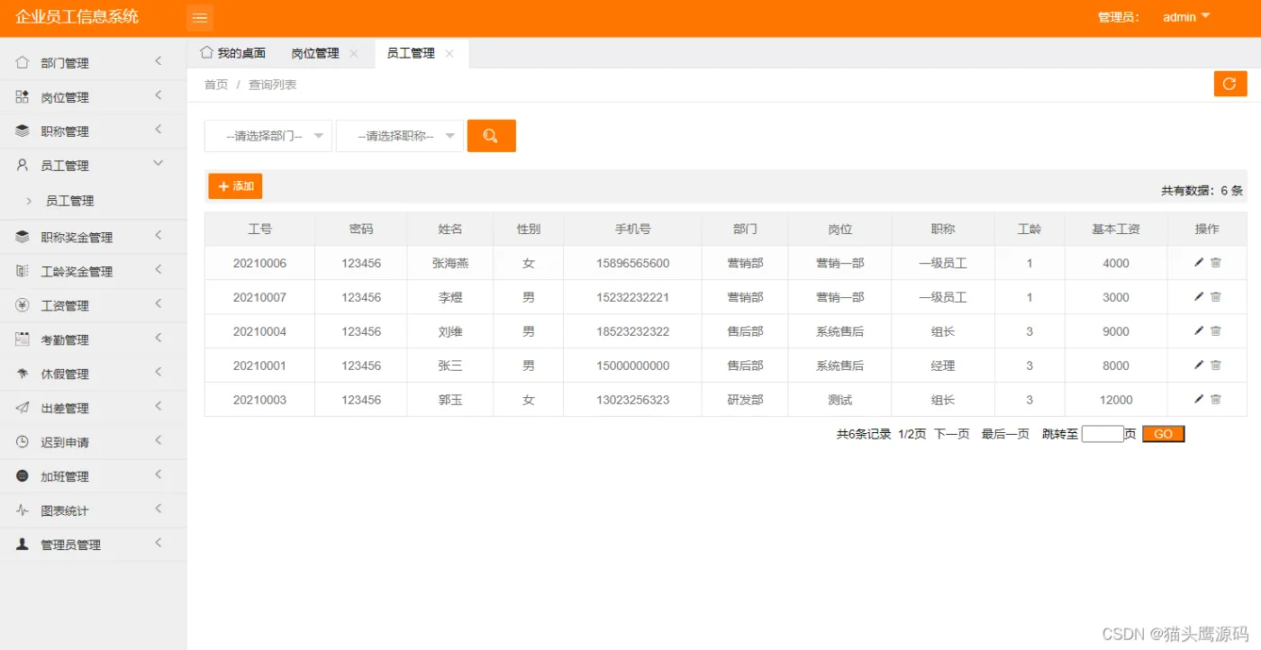
Task: Switch to the 岗位管理 tab
Action: [315, 53]
